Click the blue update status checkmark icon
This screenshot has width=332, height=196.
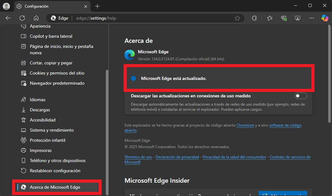pos(133,78)
